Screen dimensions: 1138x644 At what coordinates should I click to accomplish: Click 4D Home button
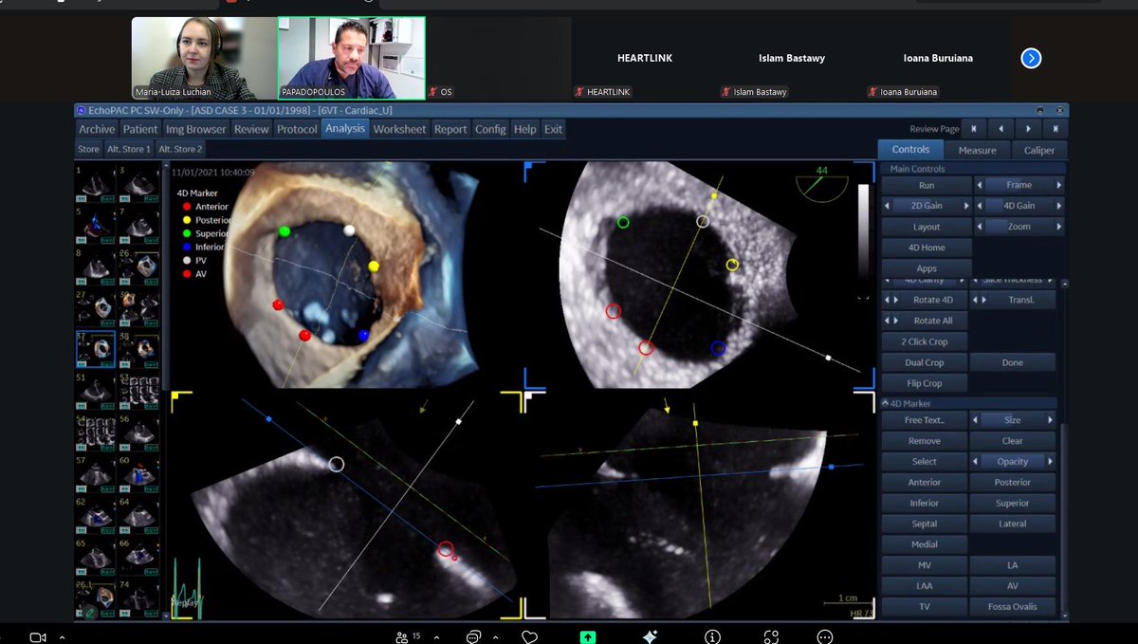click(x=927, y=248)
